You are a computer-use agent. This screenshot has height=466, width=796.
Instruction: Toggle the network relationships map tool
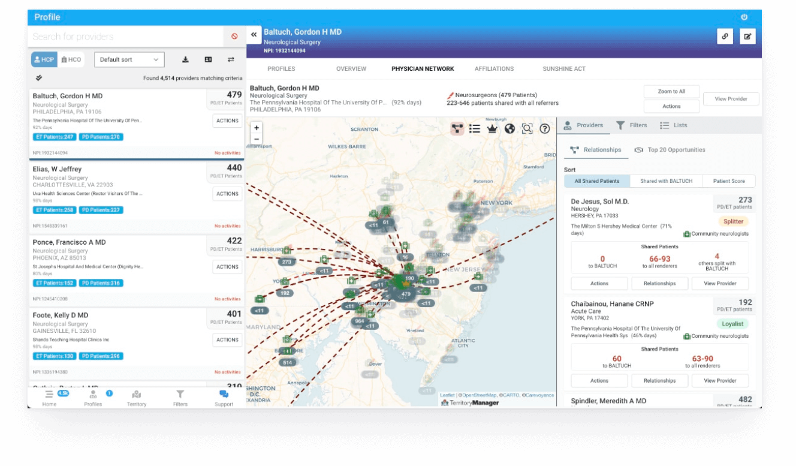click(457, 128)
